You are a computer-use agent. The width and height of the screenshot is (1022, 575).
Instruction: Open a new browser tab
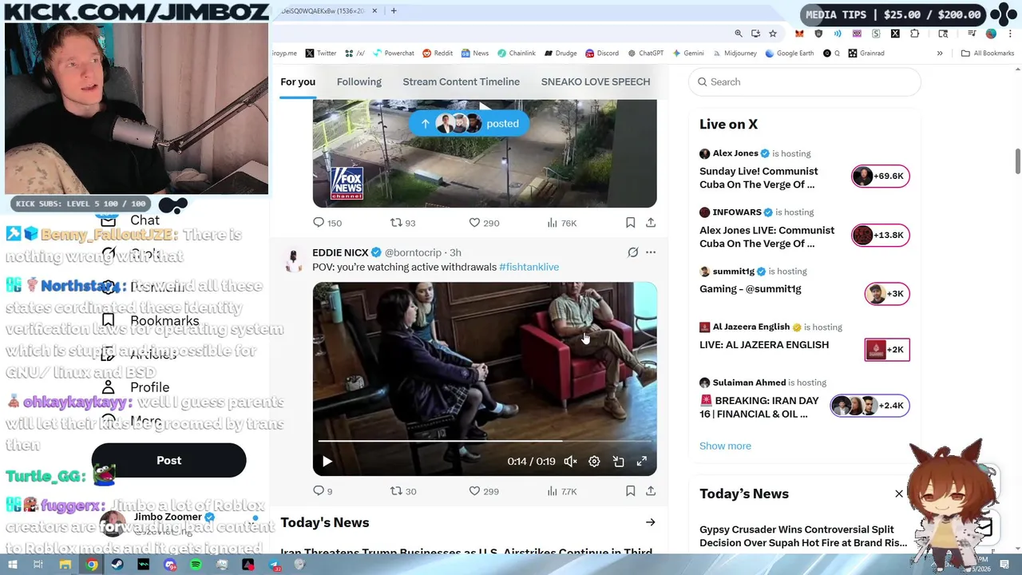tap(394, 10)
